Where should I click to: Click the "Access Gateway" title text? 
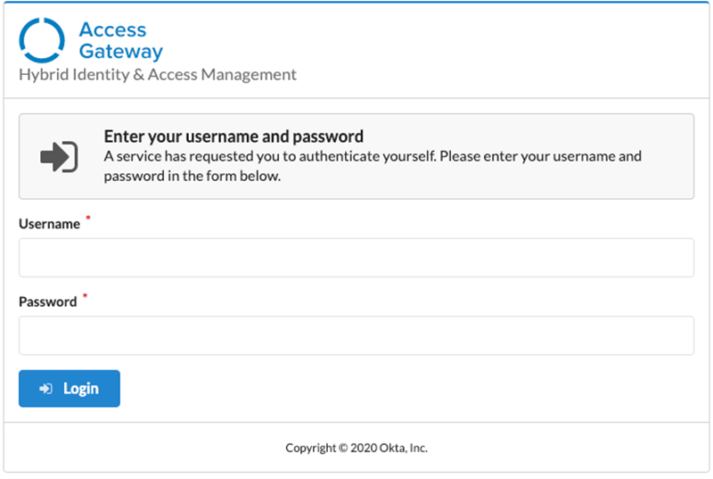[120, 40]
